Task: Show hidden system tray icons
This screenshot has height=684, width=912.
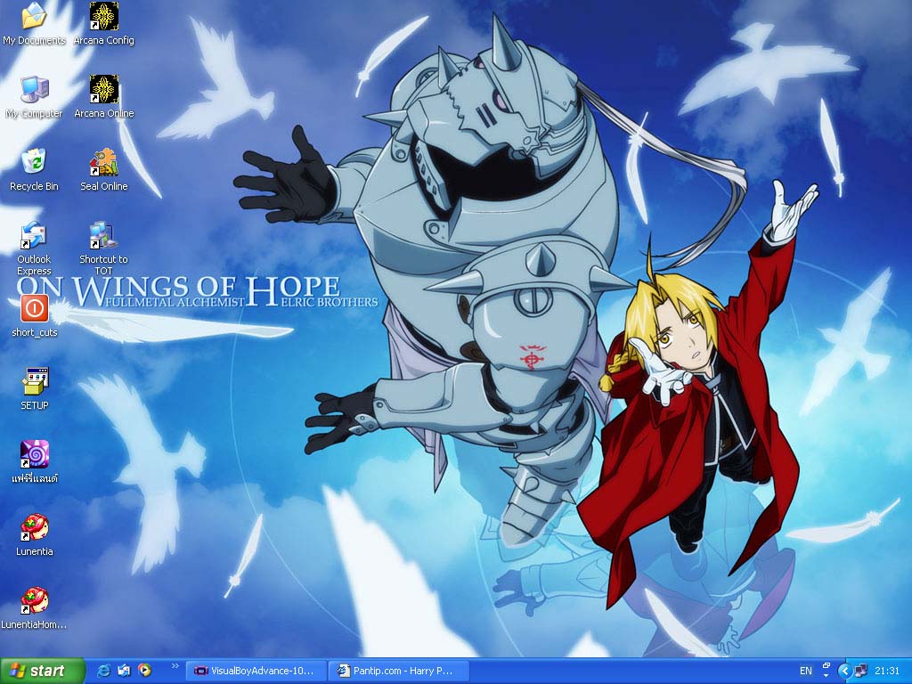Action: (x=844, y=672)
